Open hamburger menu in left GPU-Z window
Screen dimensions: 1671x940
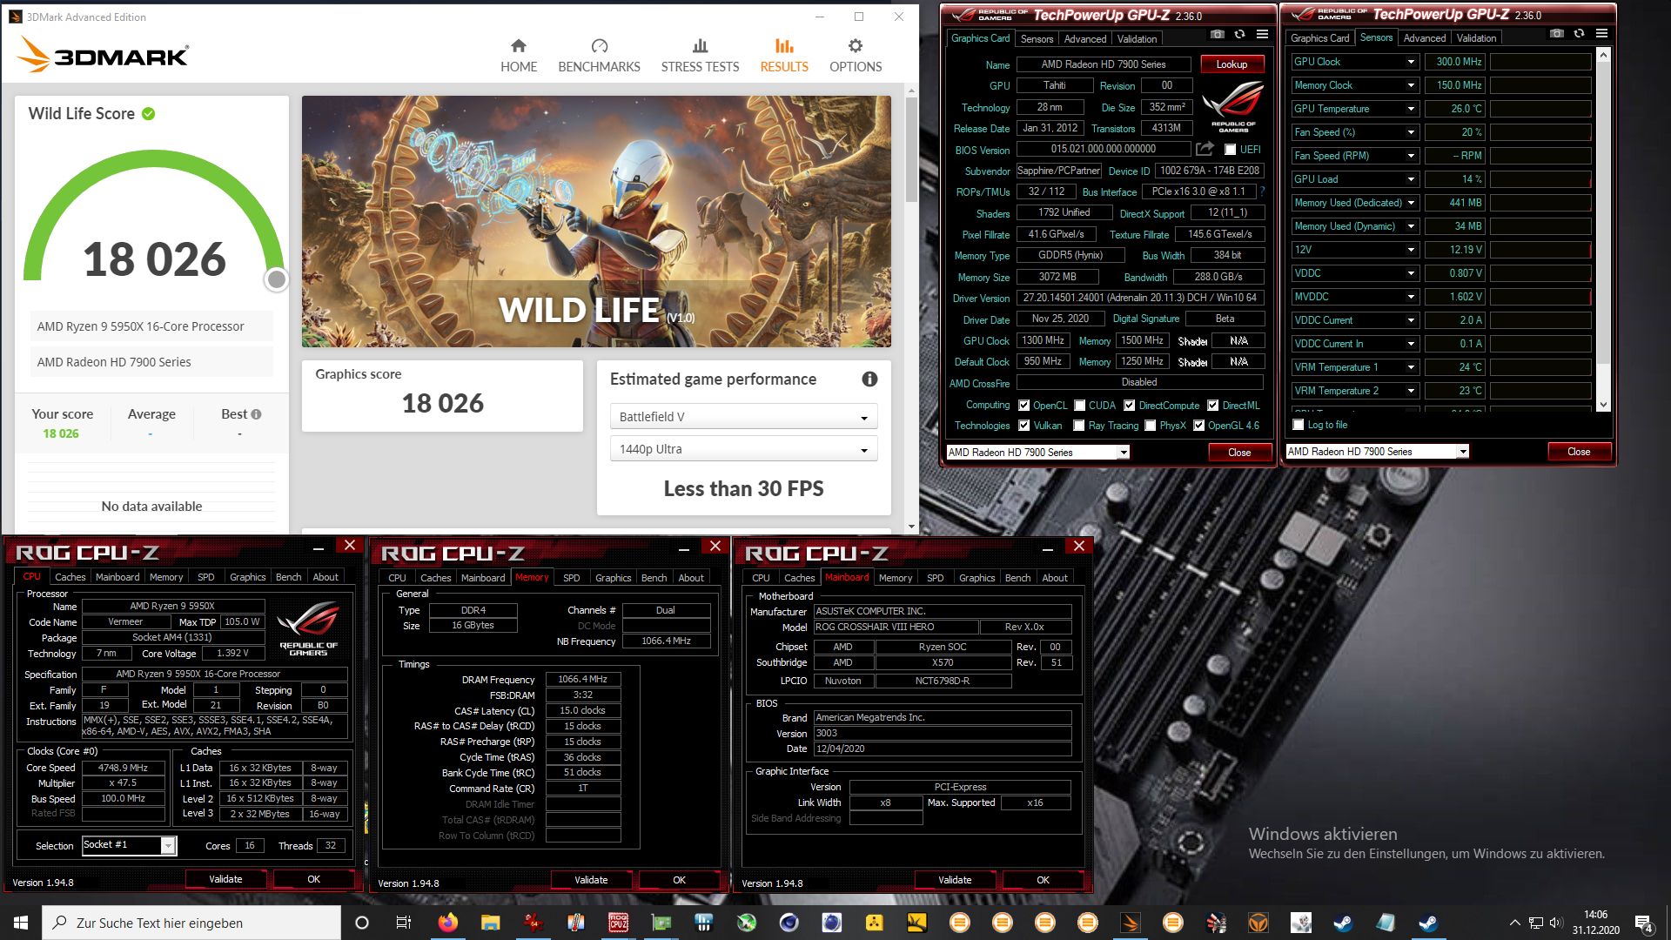pos(1262,34)
